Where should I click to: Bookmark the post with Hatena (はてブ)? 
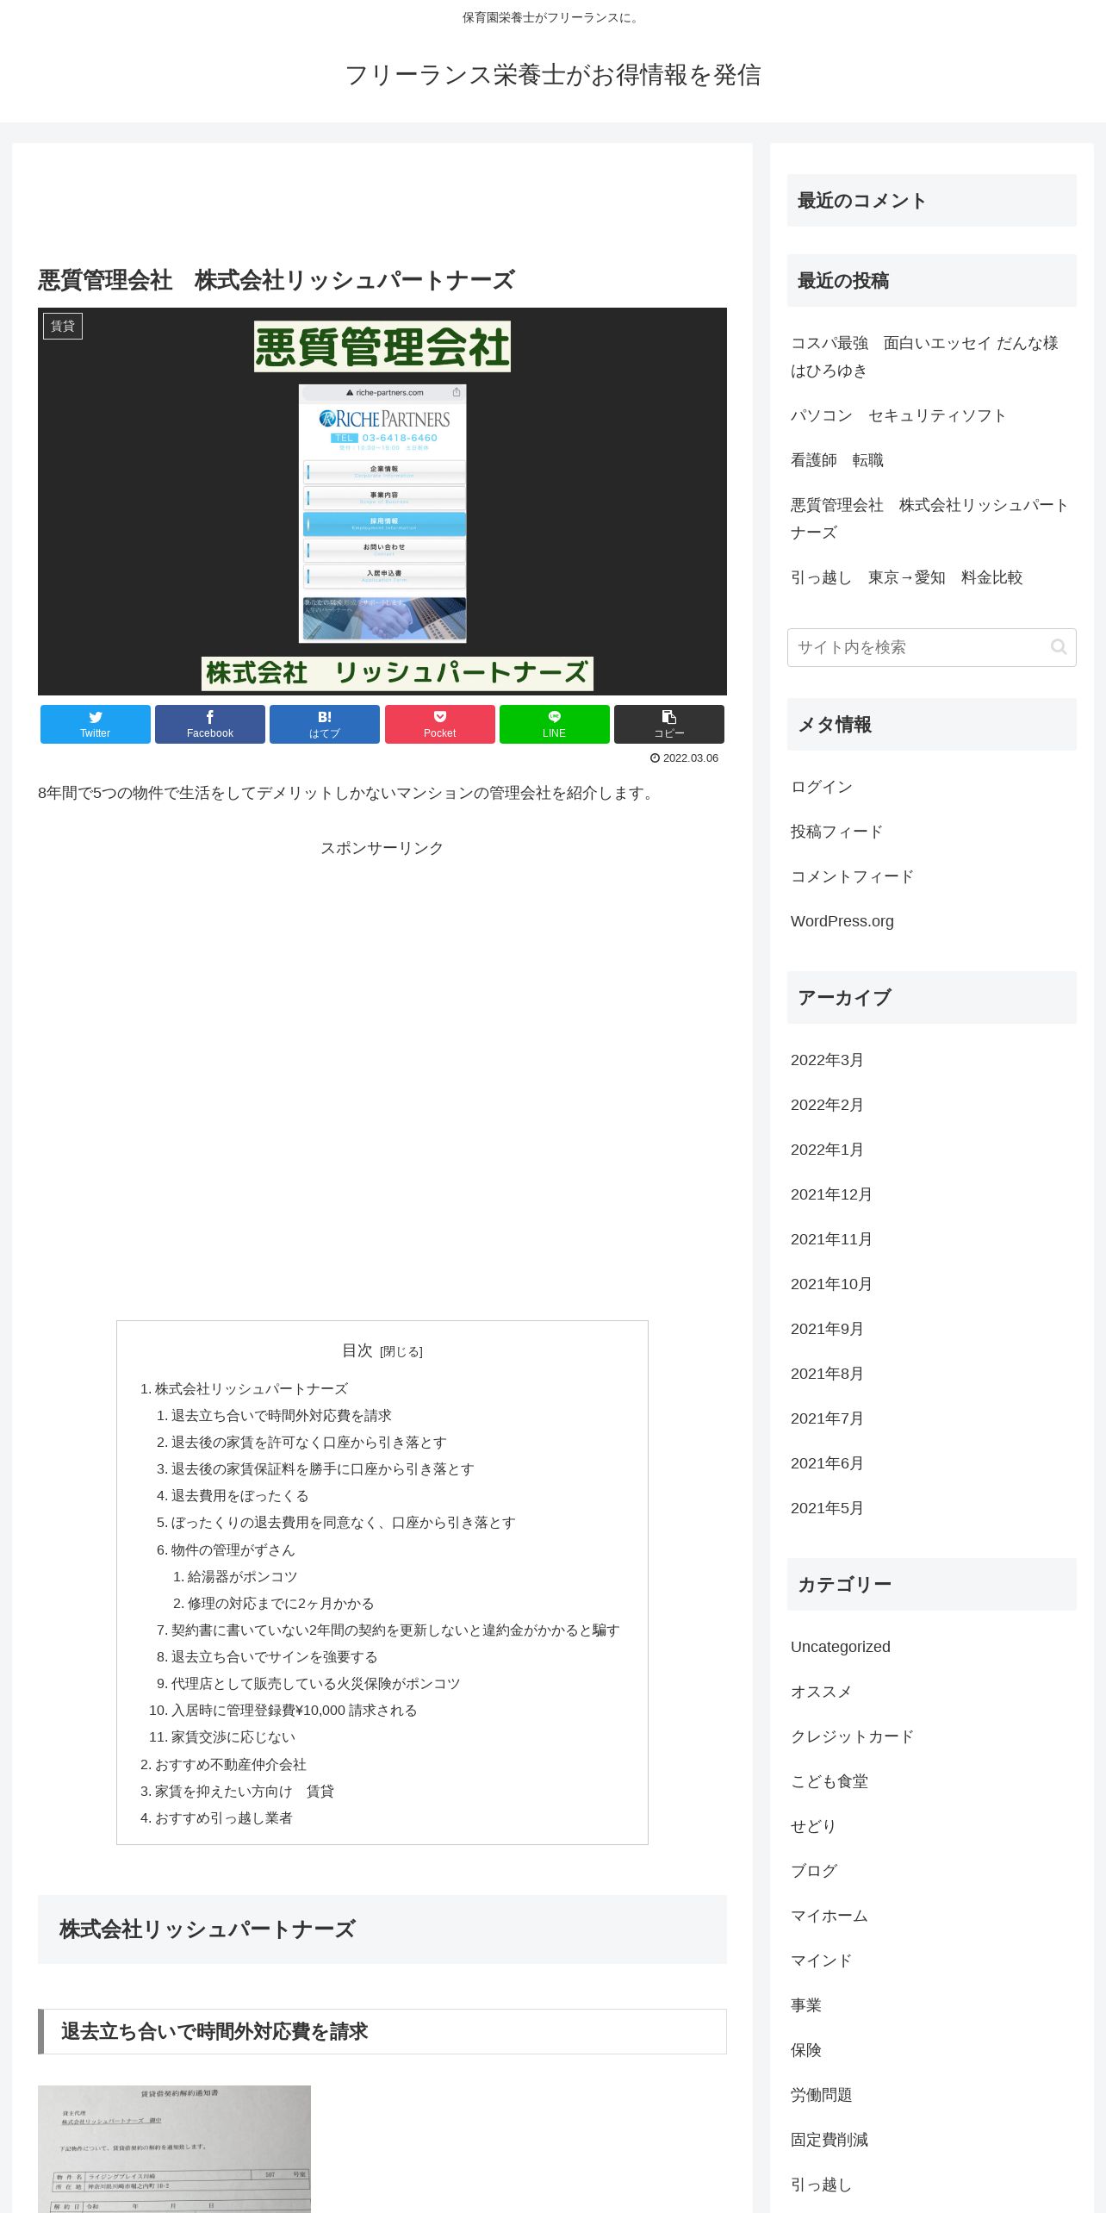click(x=325, y=724)
